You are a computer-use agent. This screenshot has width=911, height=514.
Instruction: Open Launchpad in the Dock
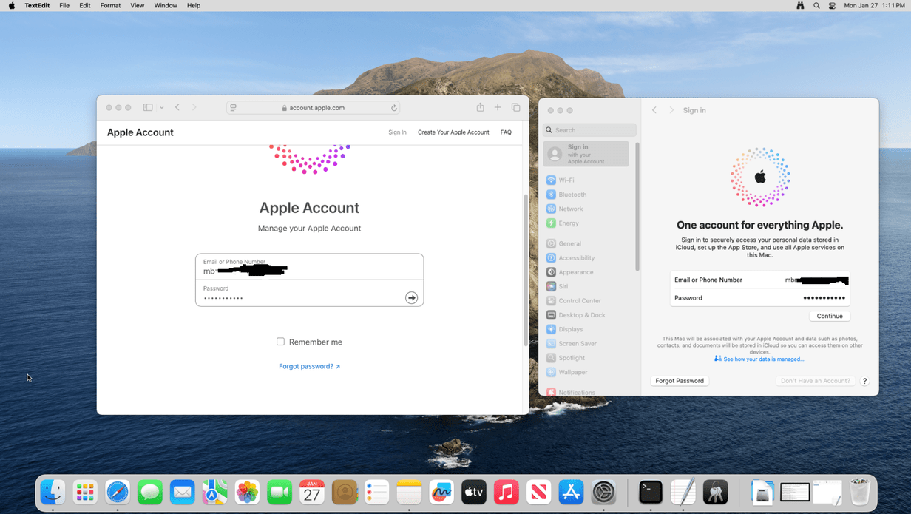point(85,492)
